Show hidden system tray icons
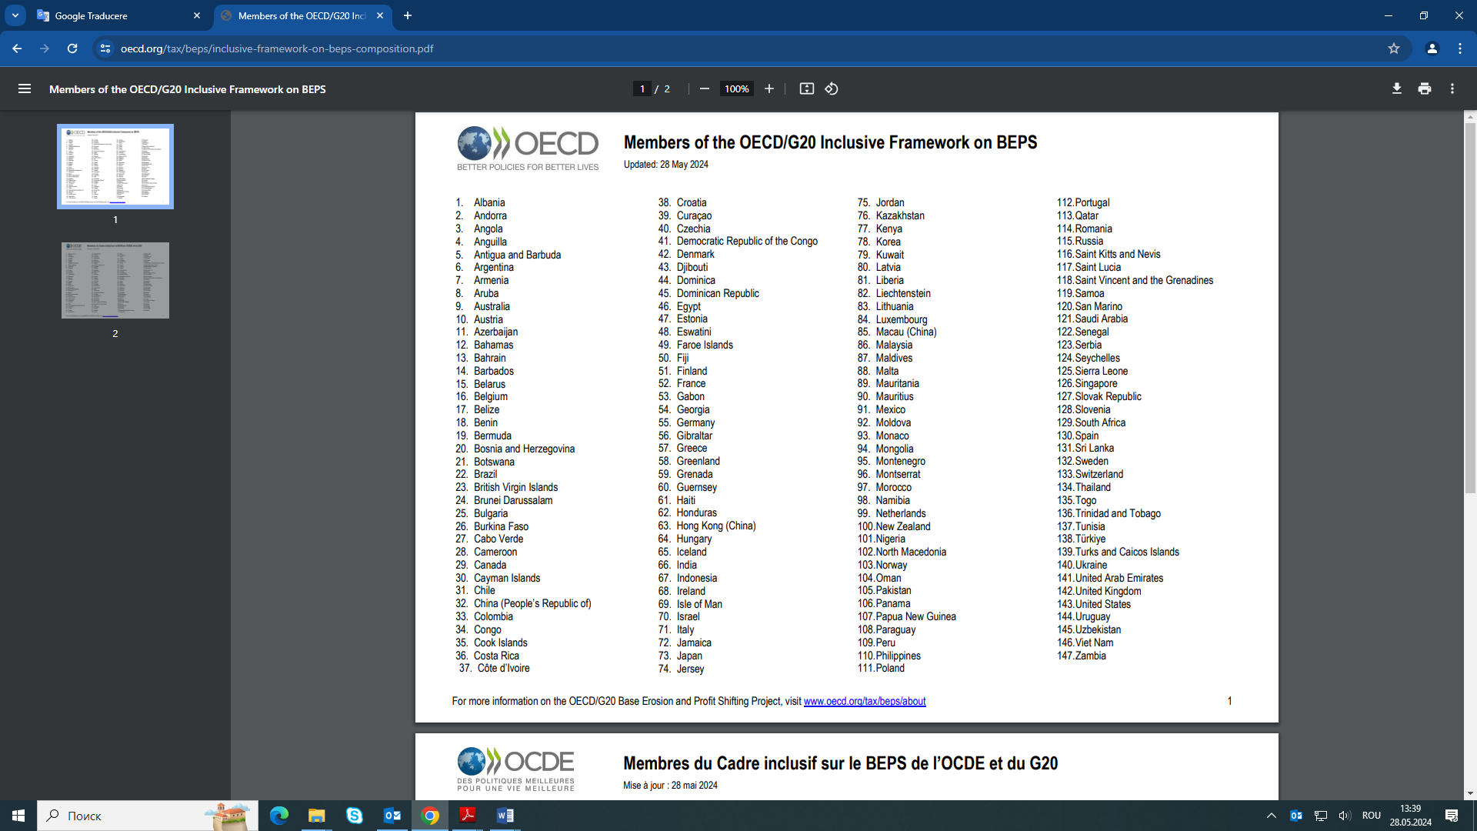The height and width of the screenshot is (831, 1477). (x=1271, y=816)
